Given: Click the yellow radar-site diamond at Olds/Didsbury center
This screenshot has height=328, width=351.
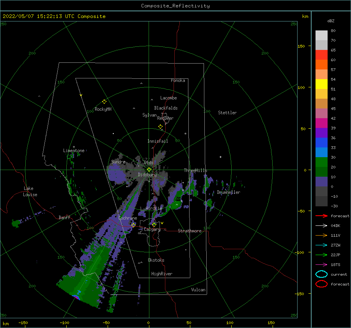Looking at the screenshot, I should click(x=149, y=170).
